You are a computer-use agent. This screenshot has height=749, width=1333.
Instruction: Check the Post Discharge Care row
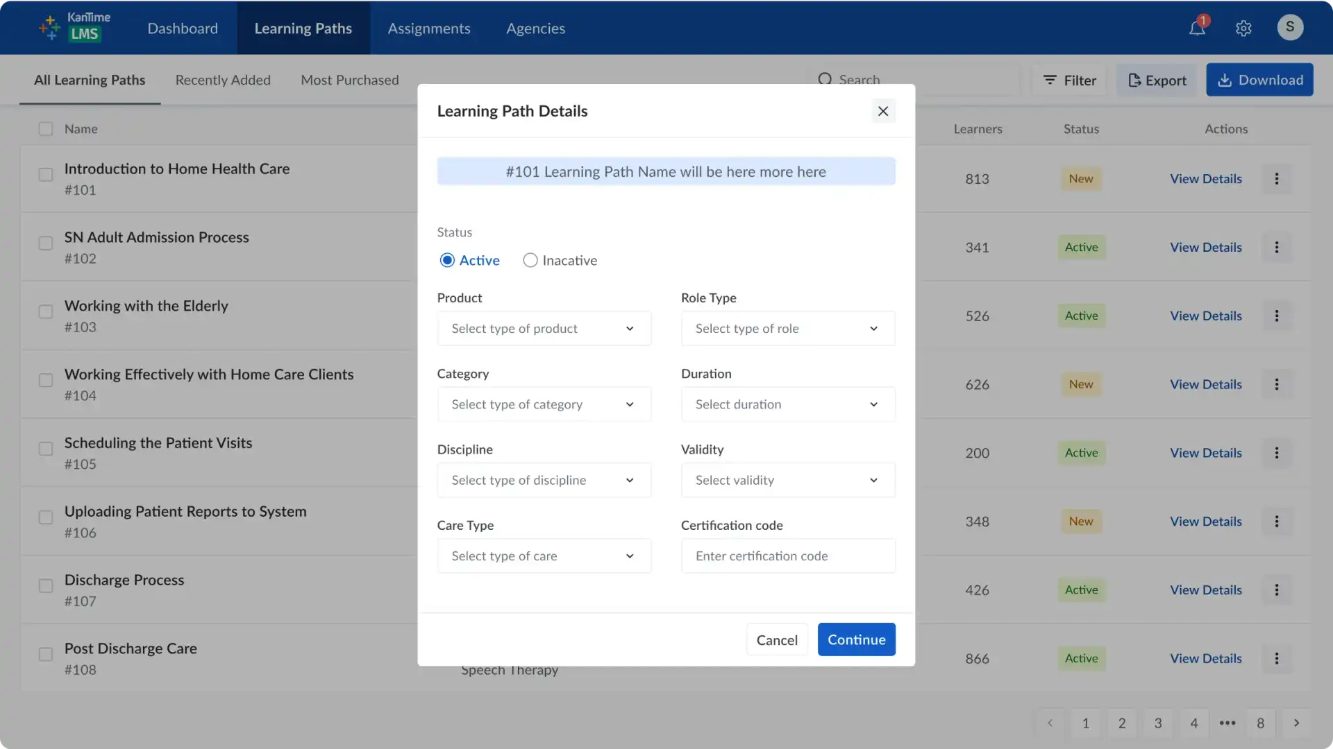coord(46,655)
